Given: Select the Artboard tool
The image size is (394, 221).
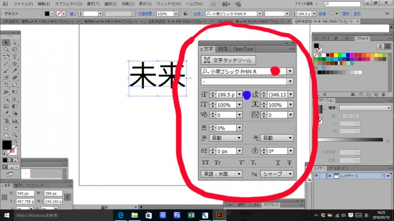Looking at the screenshot, I should [6, 128].
